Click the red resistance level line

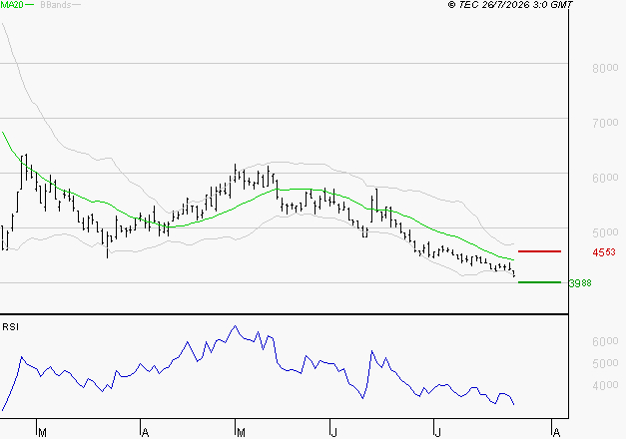[x=539, y=251]
